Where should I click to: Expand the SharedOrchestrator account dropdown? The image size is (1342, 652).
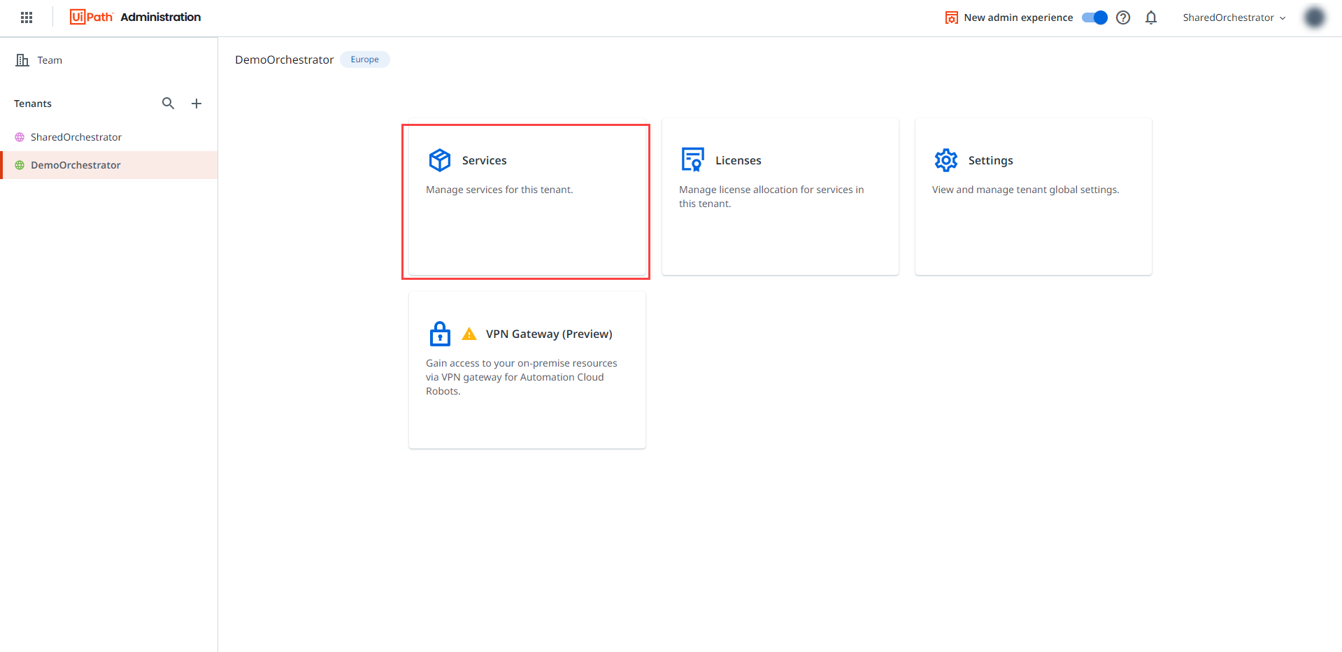click(x=1234, y=17)
